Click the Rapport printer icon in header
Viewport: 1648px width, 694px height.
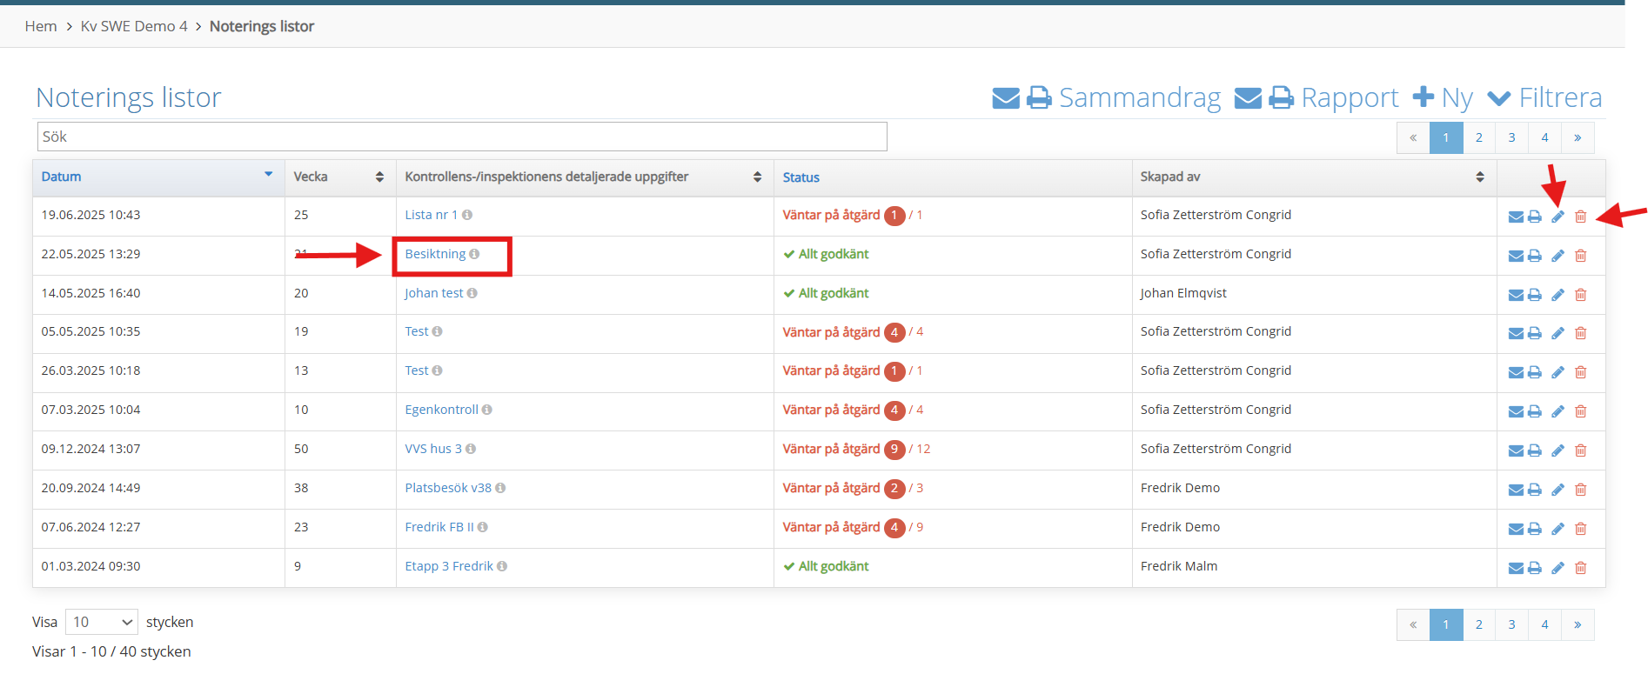[1281, 98]
